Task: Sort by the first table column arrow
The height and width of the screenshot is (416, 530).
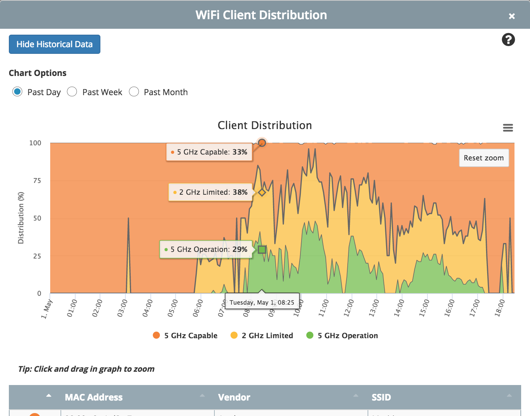Action: pyautogui.click(x=49, y=396)
